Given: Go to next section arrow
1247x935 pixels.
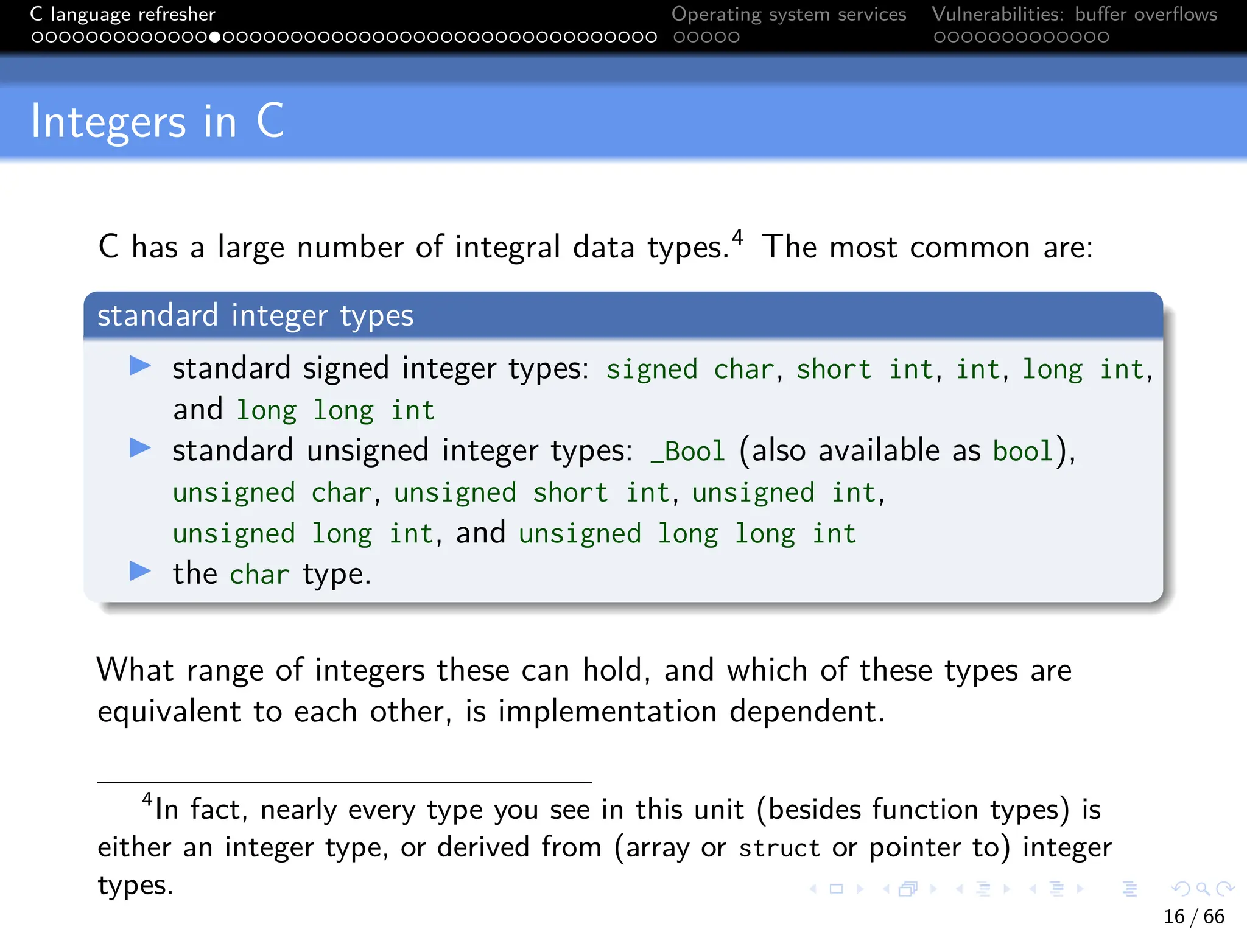Looking at the screenshot, I should pos(1080,889).
